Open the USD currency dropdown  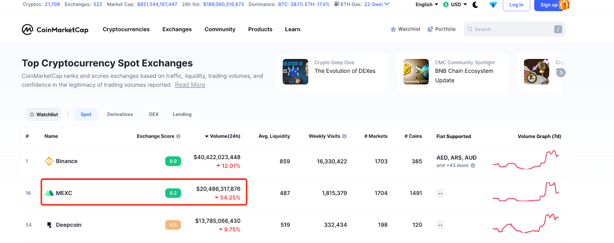(x=455, y=5)
